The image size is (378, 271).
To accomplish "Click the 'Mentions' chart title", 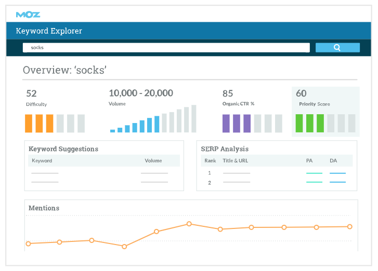I will tap(44, 208).
